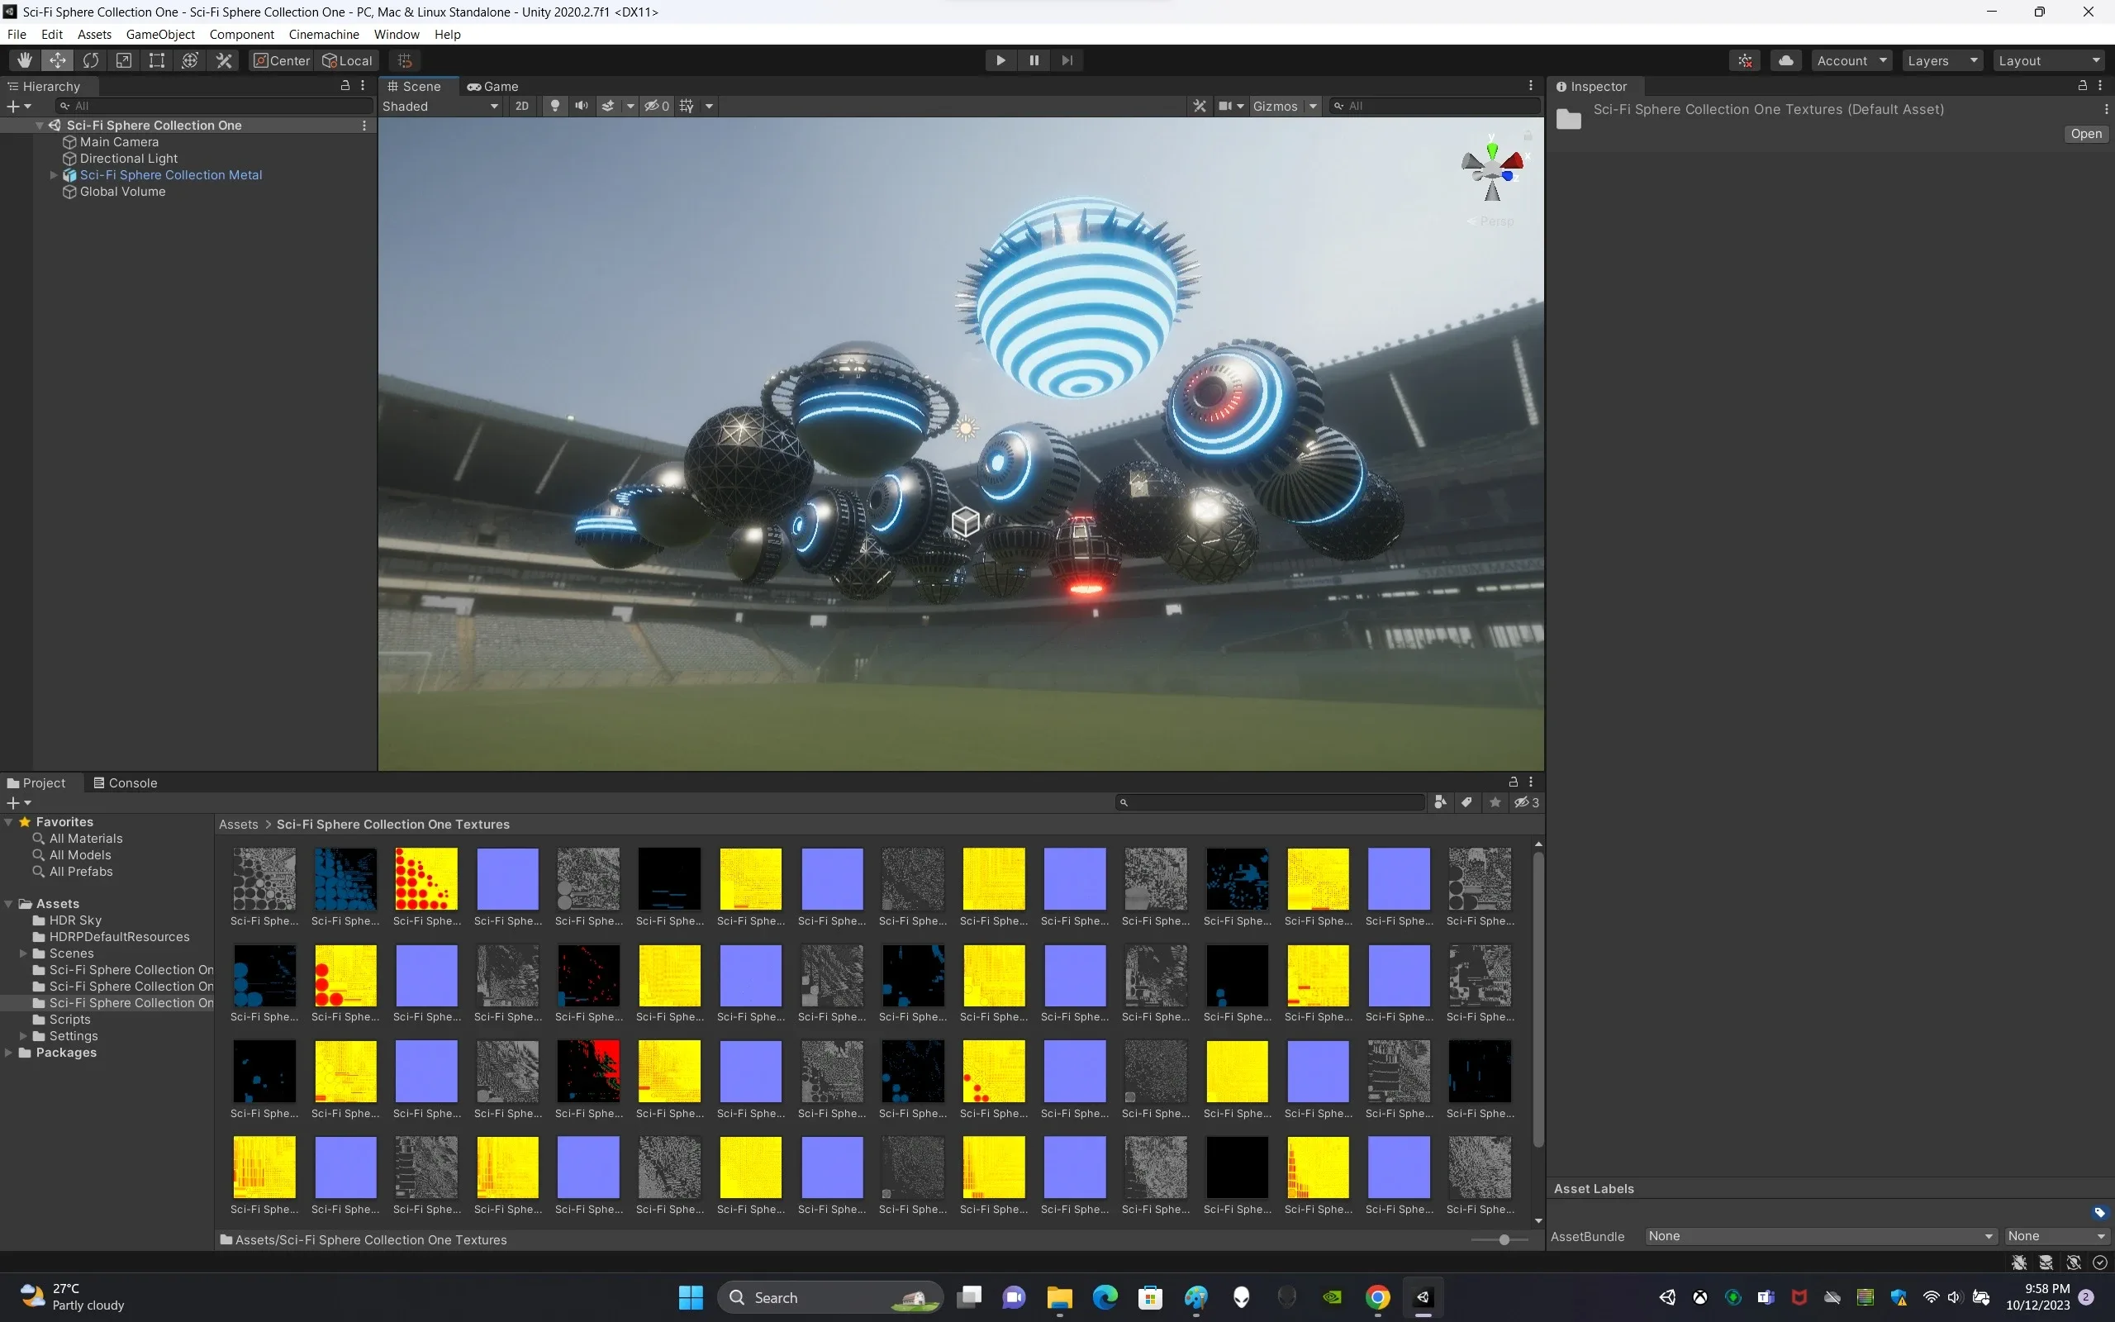2115x1322 pixels.
Task: Adjust the thumbnail size slider
Action: (1504, 1240)
